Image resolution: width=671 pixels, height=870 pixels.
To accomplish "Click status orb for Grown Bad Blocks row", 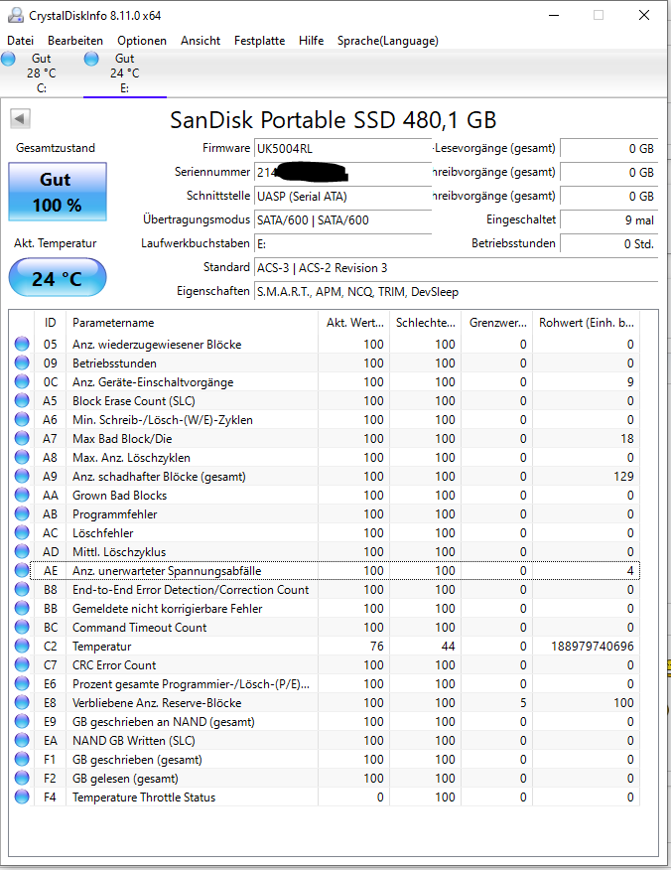I will point(22,495).
